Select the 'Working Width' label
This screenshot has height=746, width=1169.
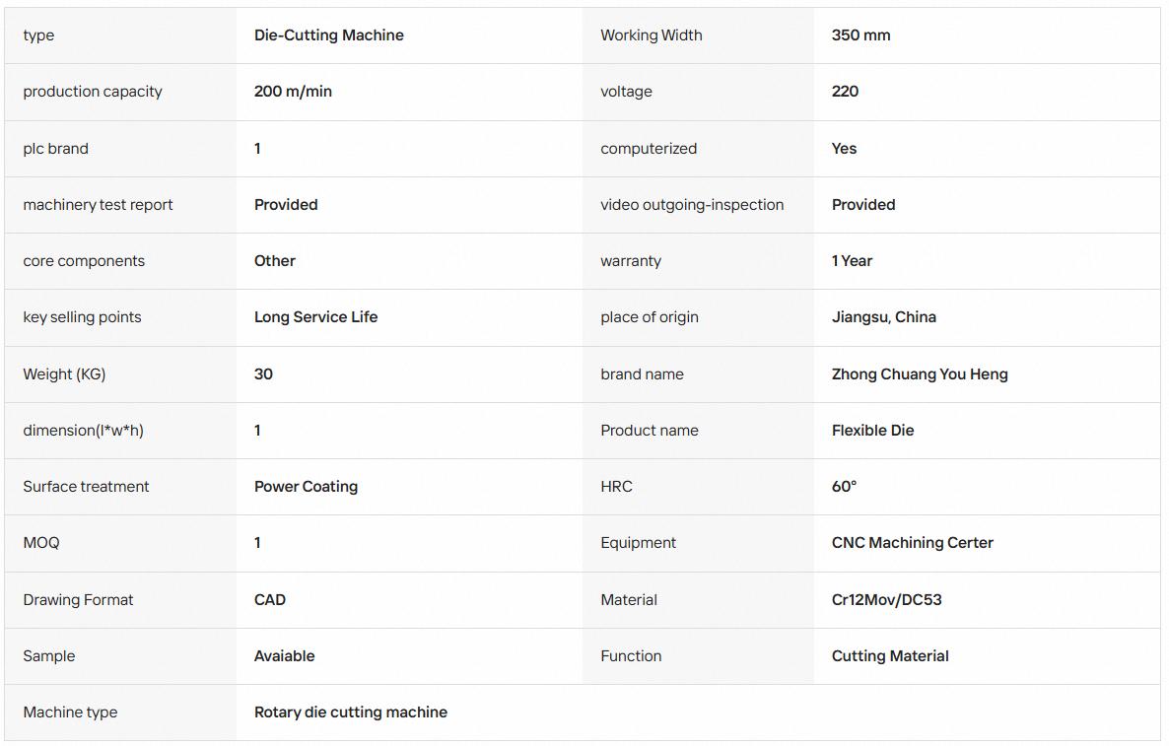[651, 35]
